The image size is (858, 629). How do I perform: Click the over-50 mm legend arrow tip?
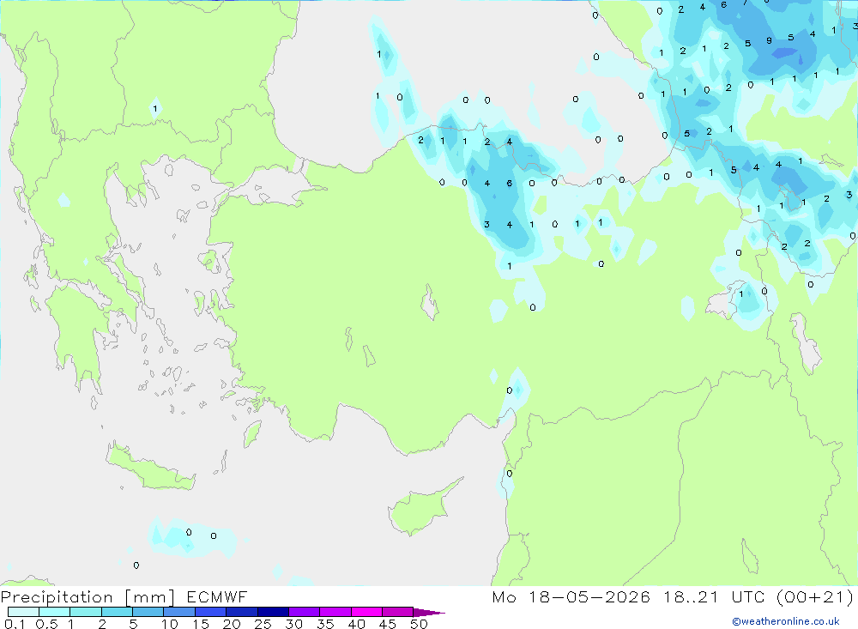pyautogui.click(x=429, y=613)
